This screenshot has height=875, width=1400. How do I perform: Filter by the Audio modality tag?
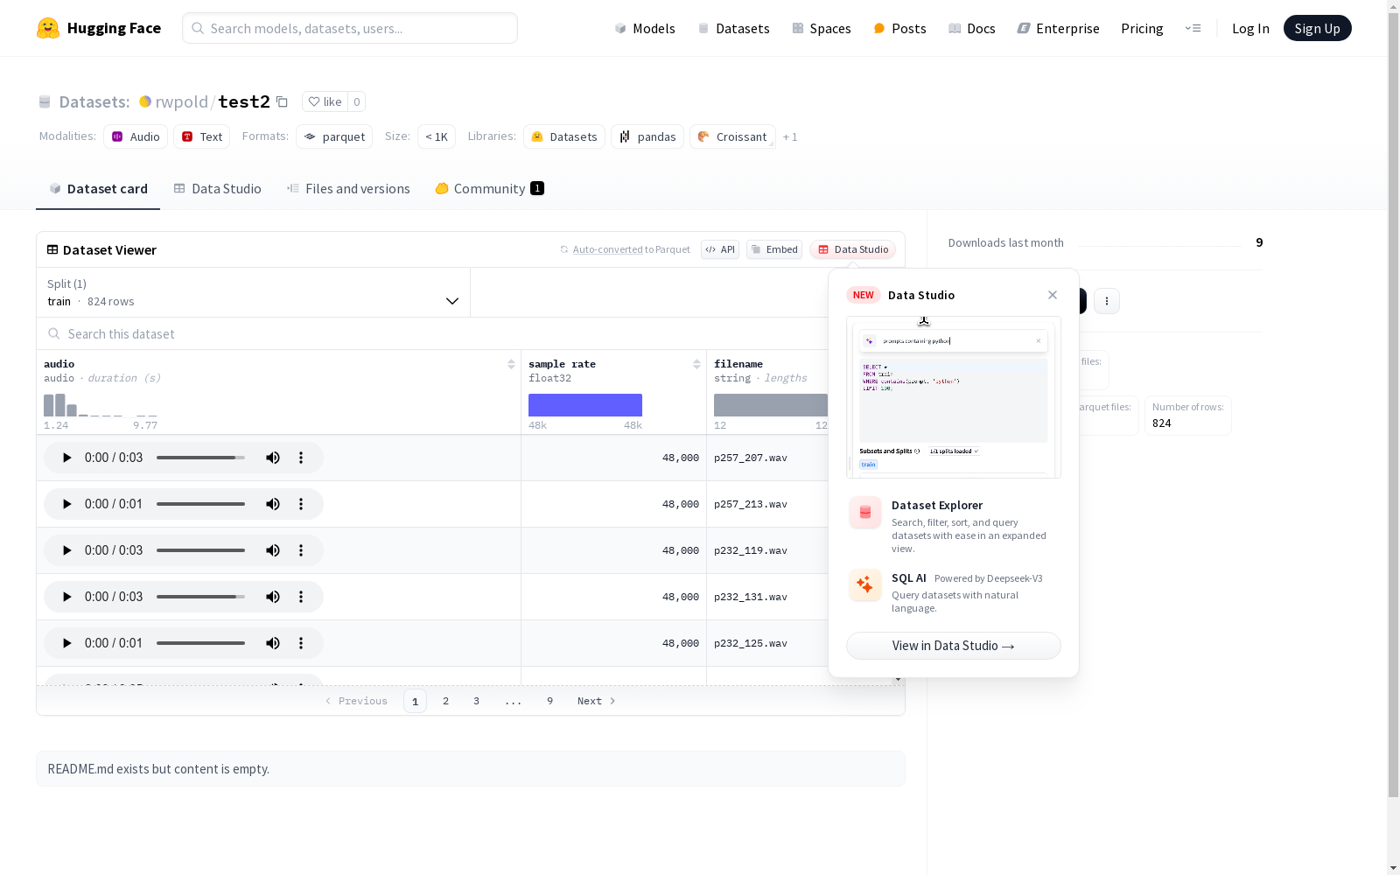136,136
